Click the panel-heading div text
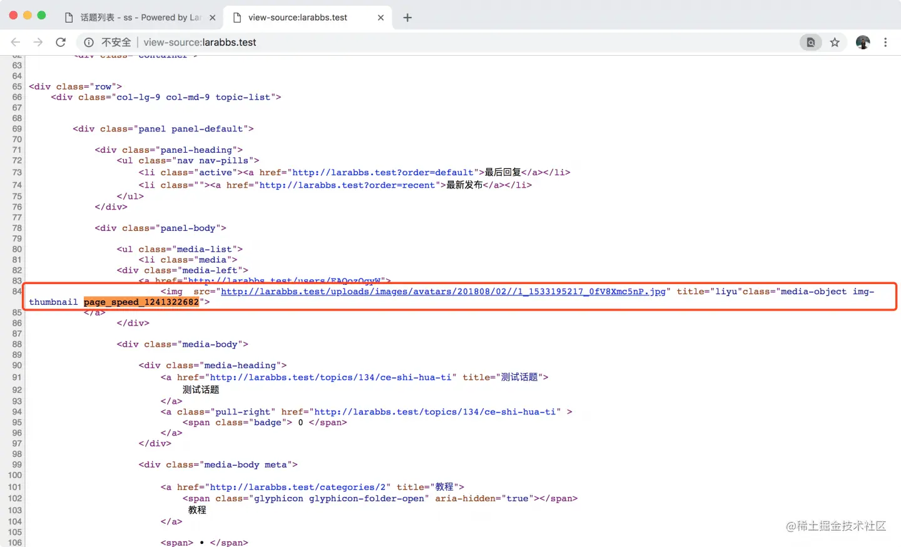The height and width of the screenshot is (547, 901). click(x=168, y=150)
